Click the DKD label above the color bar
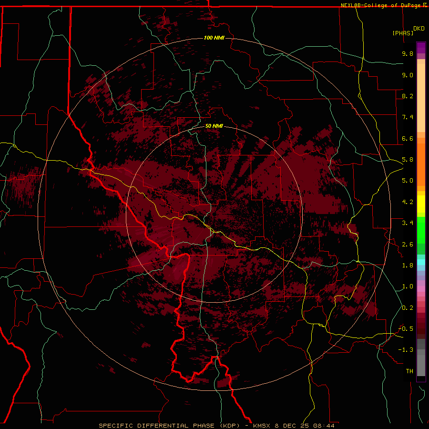 click(x=419, y=29)
